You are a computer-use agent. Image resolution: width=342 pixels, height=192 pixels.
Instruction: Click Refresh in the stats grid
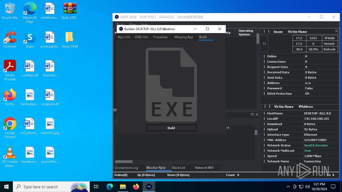tap(329, 49)
